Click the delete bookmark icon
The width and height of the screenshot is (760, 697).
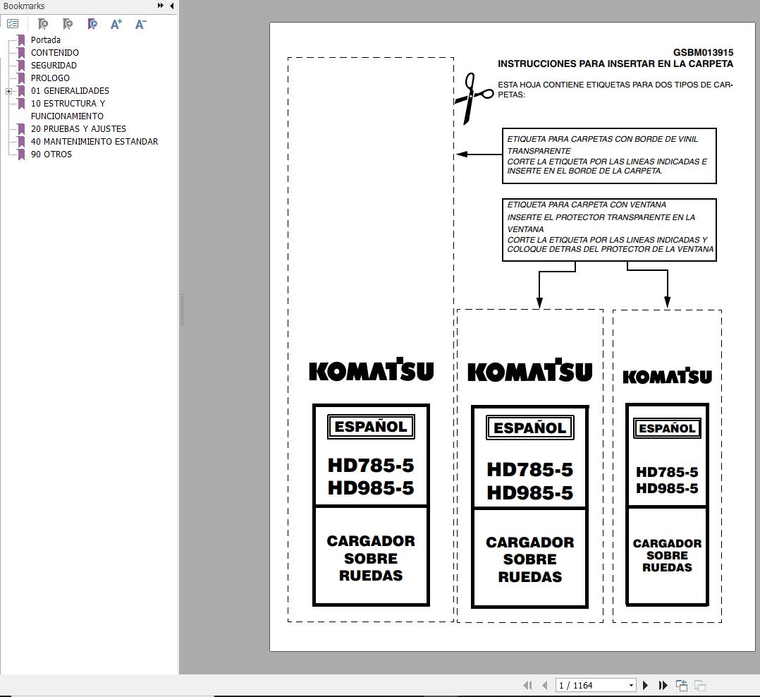42,24
